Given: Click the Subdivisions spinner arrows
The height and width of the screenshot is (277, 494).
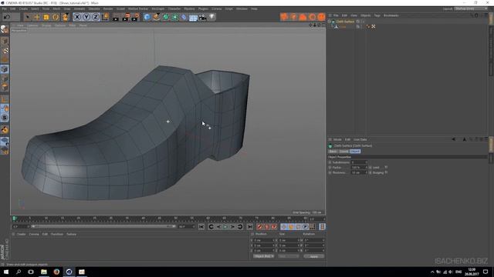Looking at the screenshot, I should pyautogui.click(x=366, y=162).
